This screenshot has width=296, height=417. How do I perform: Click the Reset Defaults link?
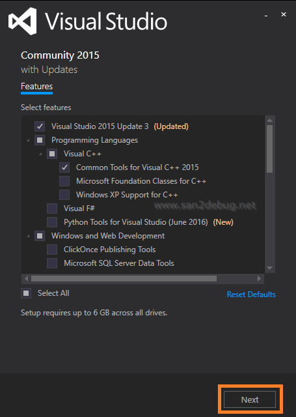(x=251, y=295)
